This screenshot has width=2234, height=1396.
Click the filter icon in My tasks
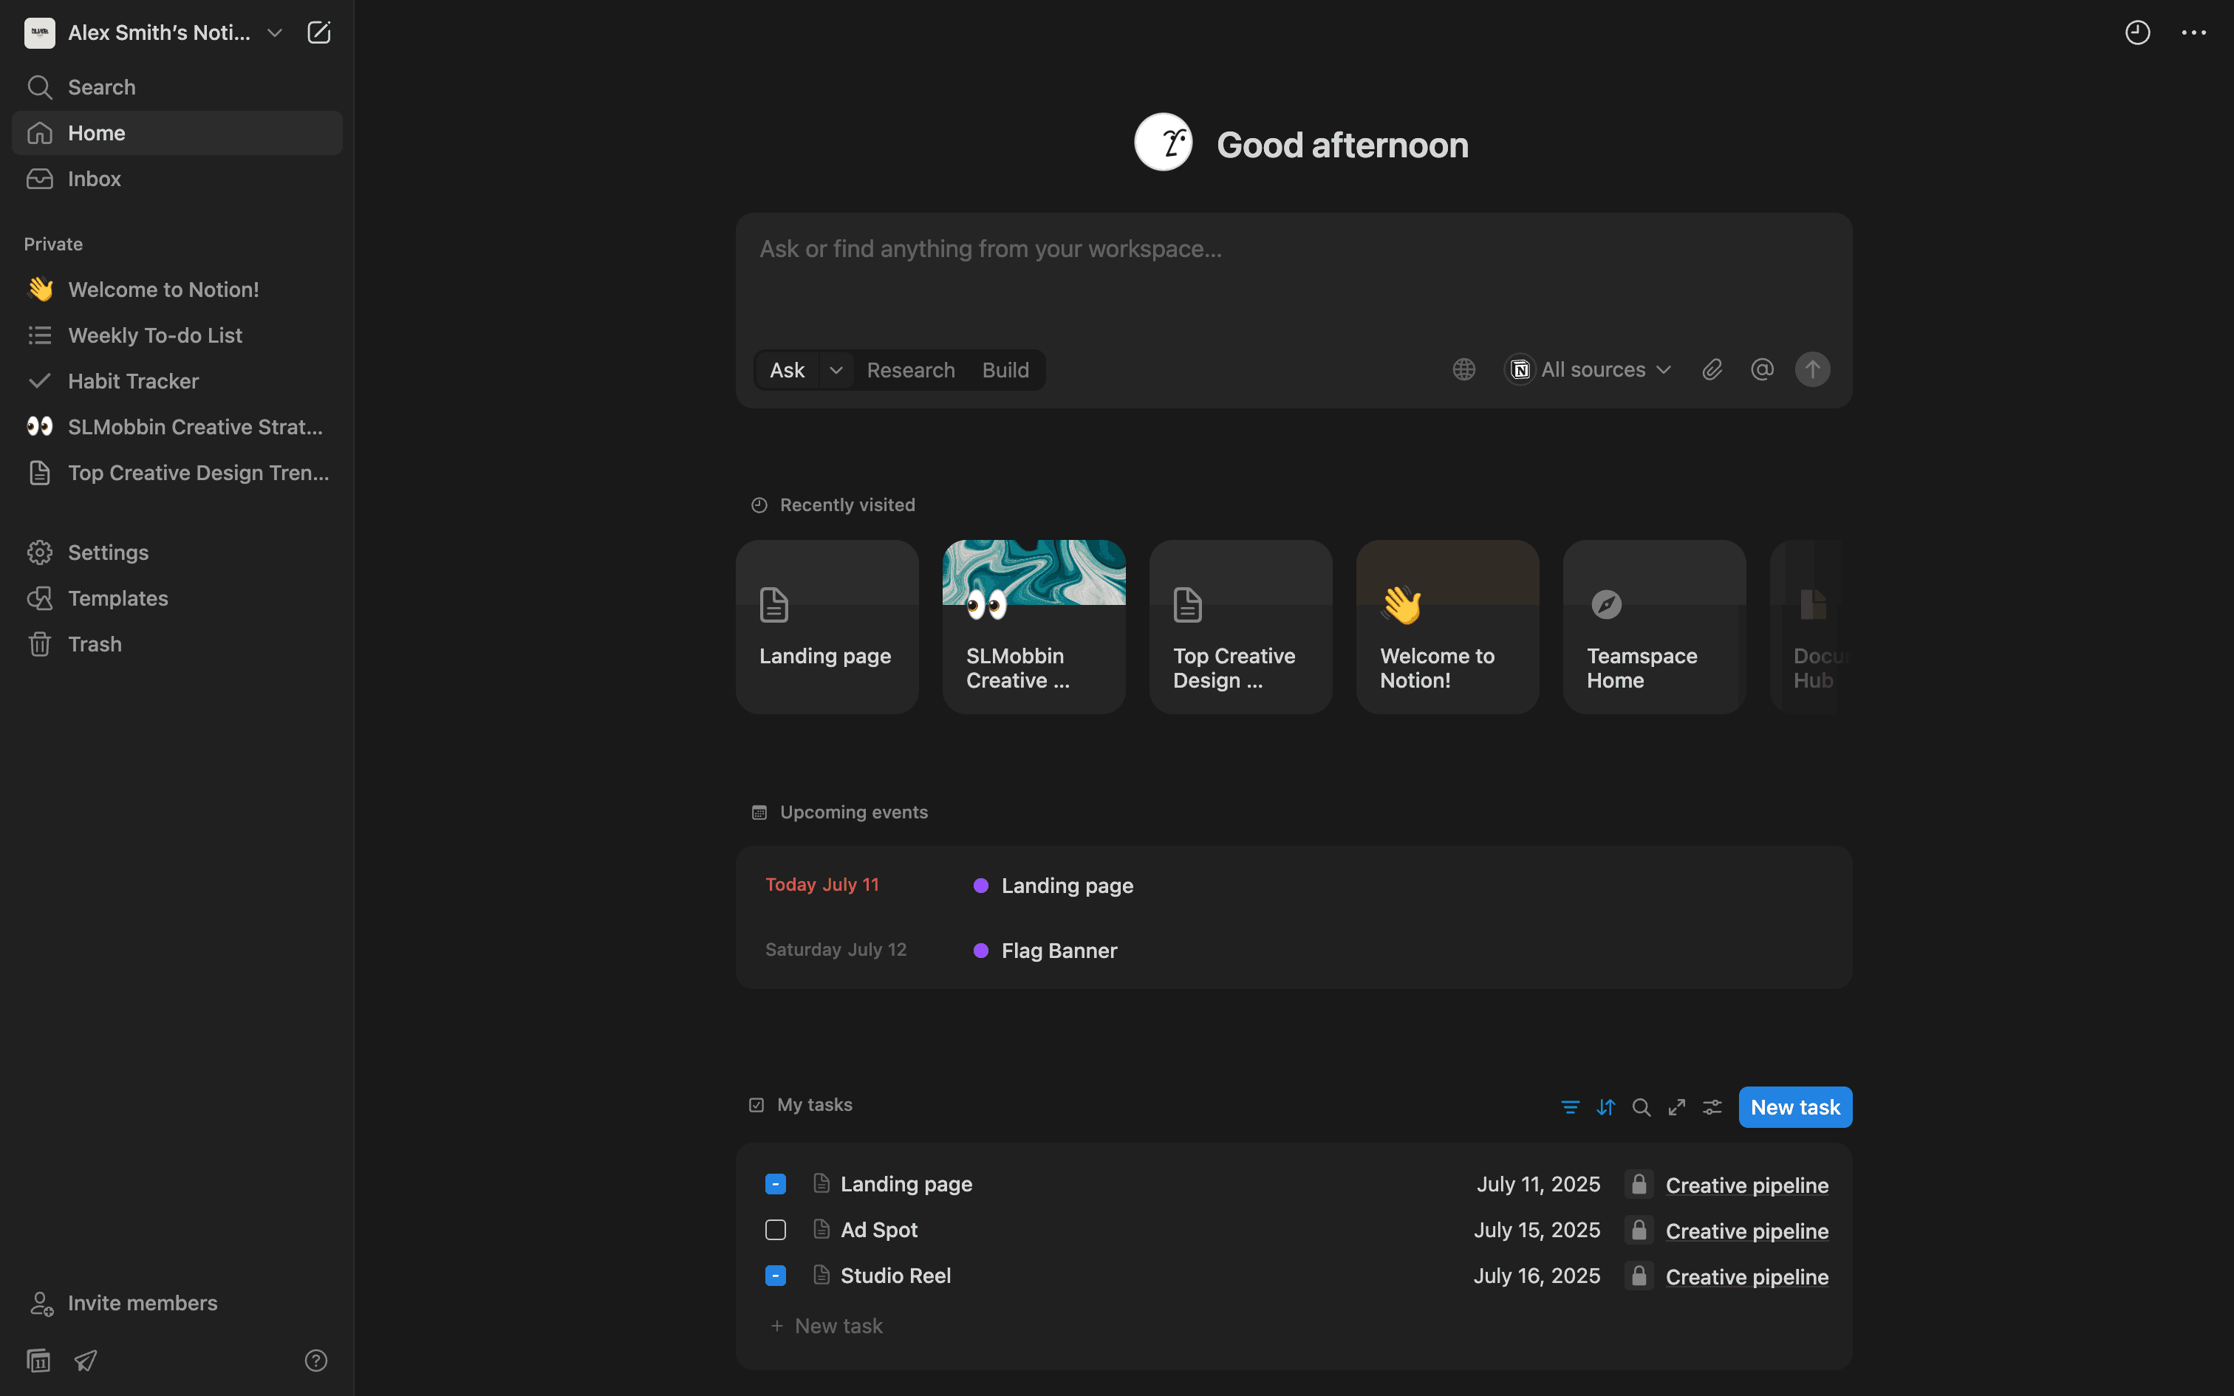[1569, 1107]
